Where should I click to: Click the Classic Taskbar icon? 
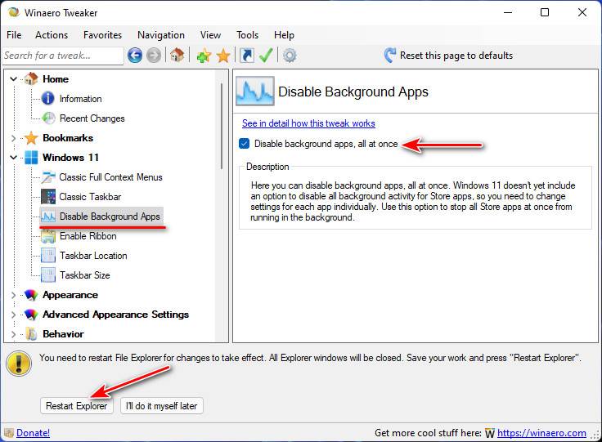(x=48, y=197)
